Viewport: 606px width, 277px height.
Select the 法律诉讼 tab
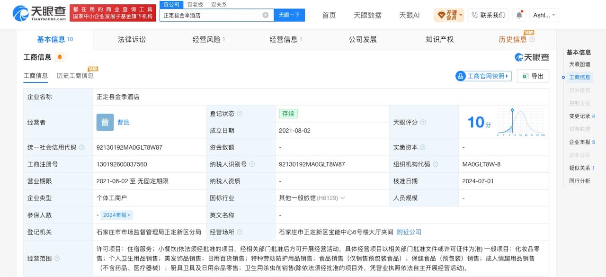click(132, 39)
